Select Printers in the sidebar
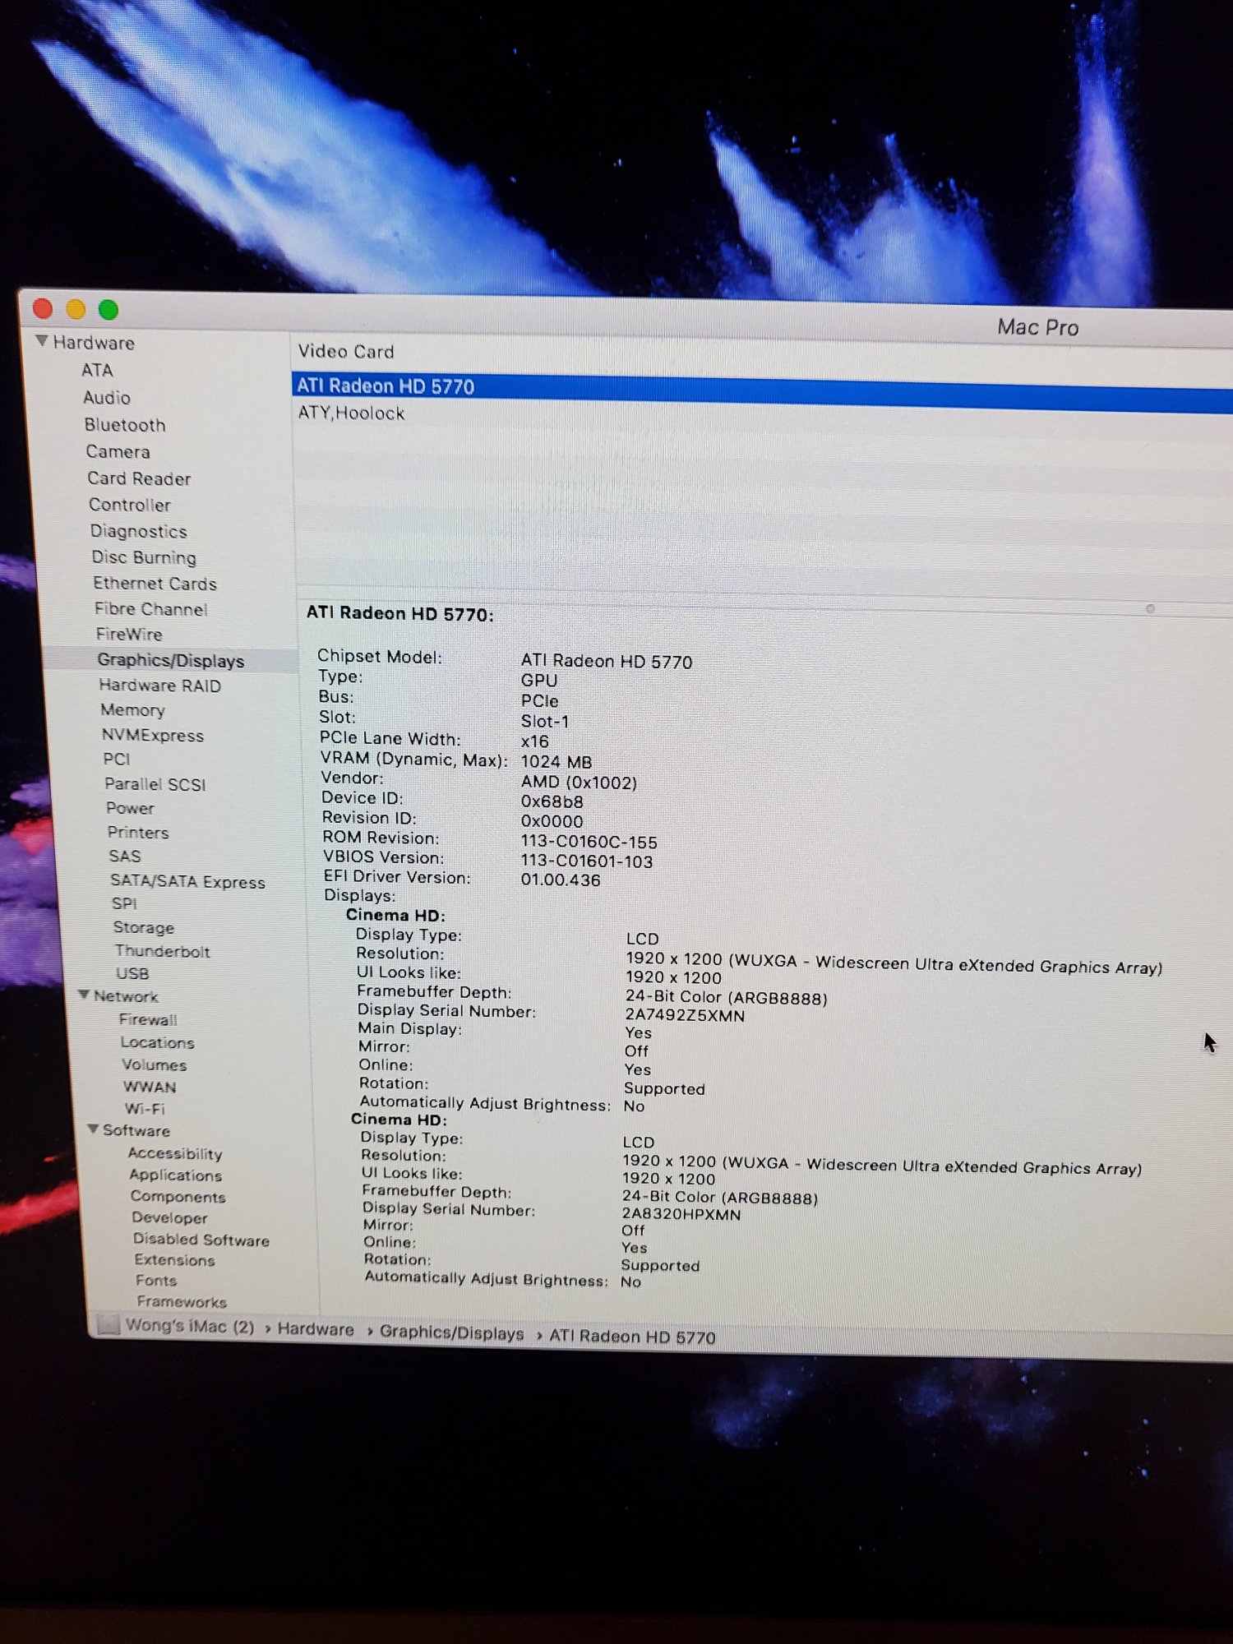 (138, 832)
